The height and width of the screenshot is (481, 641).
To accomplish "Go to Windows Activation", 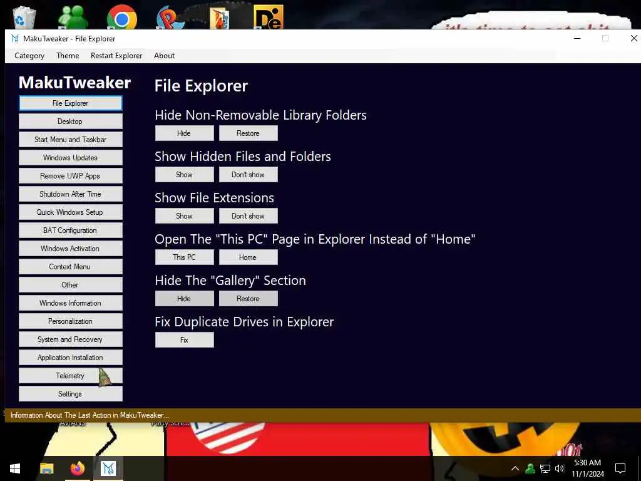I will tap(70, 248).
